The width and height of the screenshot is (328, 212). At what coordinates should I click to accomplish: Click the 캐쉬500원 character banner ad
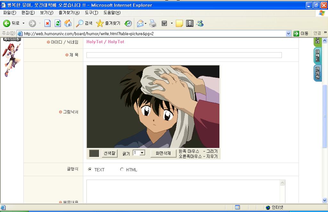(x=12, y=57)
